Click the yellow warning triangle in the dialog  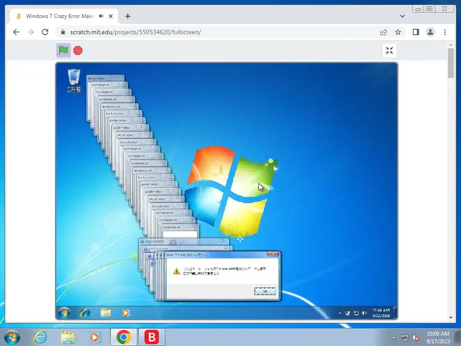176,271
